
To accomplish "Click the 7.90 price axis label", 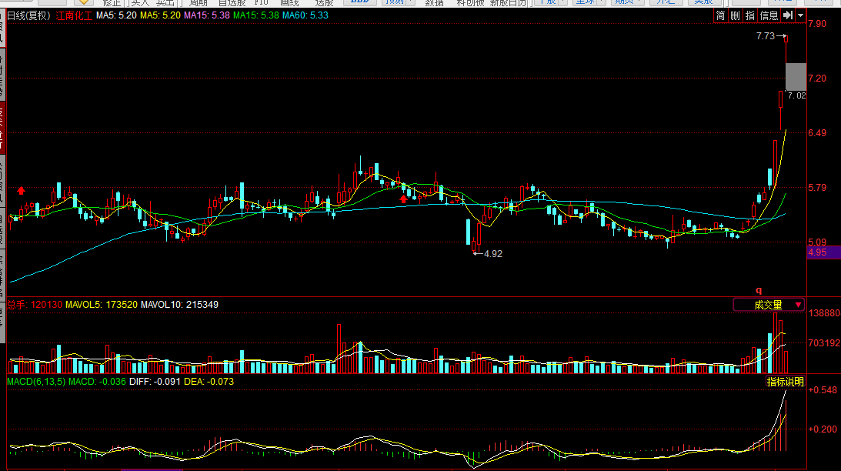I will tap(817, 24).
